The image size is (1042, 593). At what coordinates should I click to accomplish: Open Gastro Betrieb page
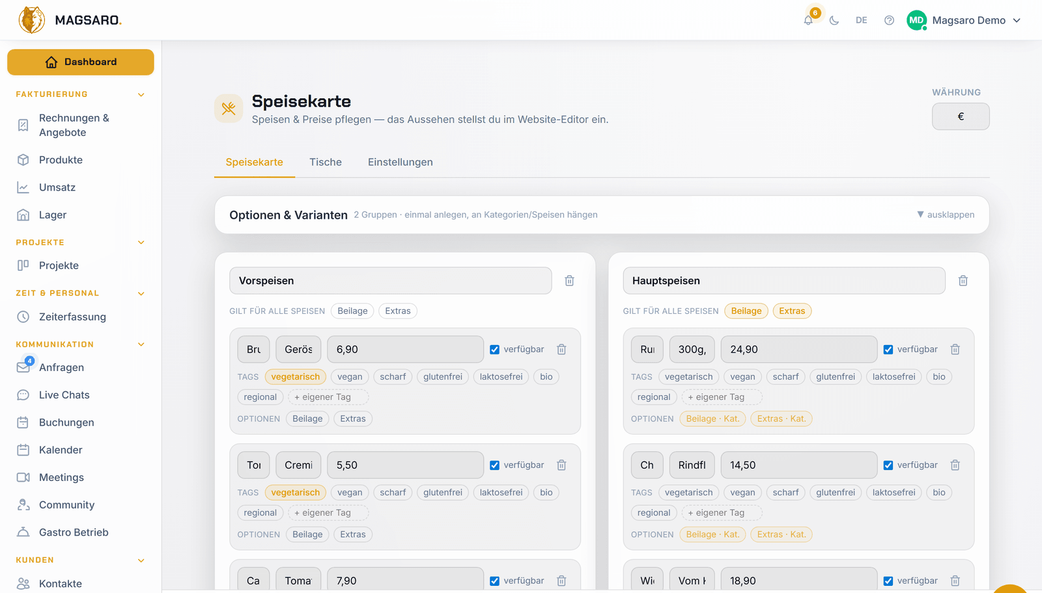81,532
